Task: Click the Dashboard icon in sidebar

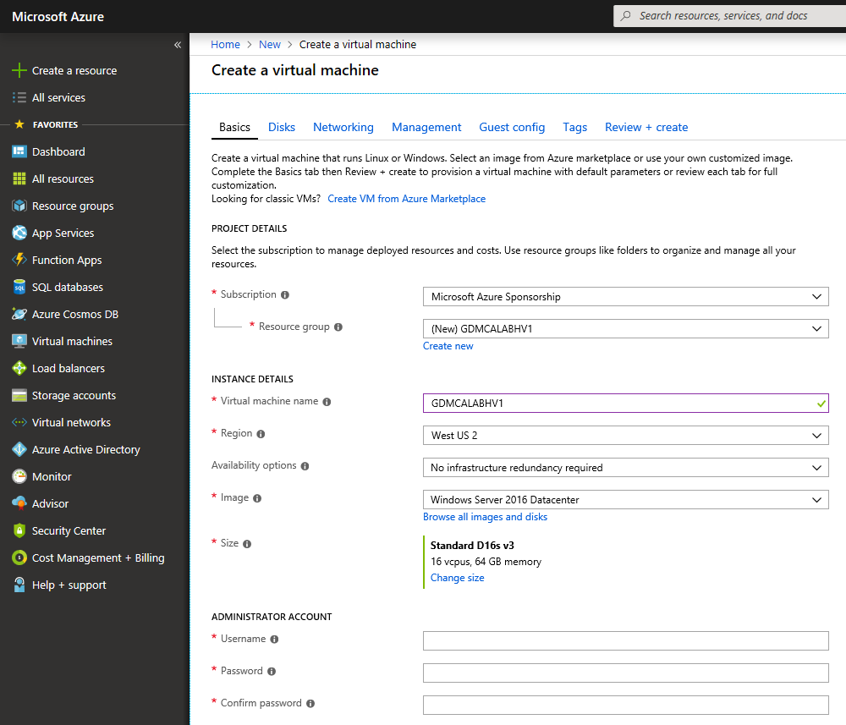Action: pyautogui.click(x=19, y=151)
